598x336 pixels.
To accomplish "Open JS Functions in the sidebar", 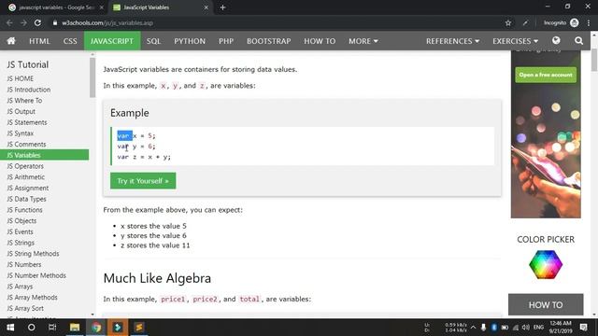I will (x=24, y=210).
